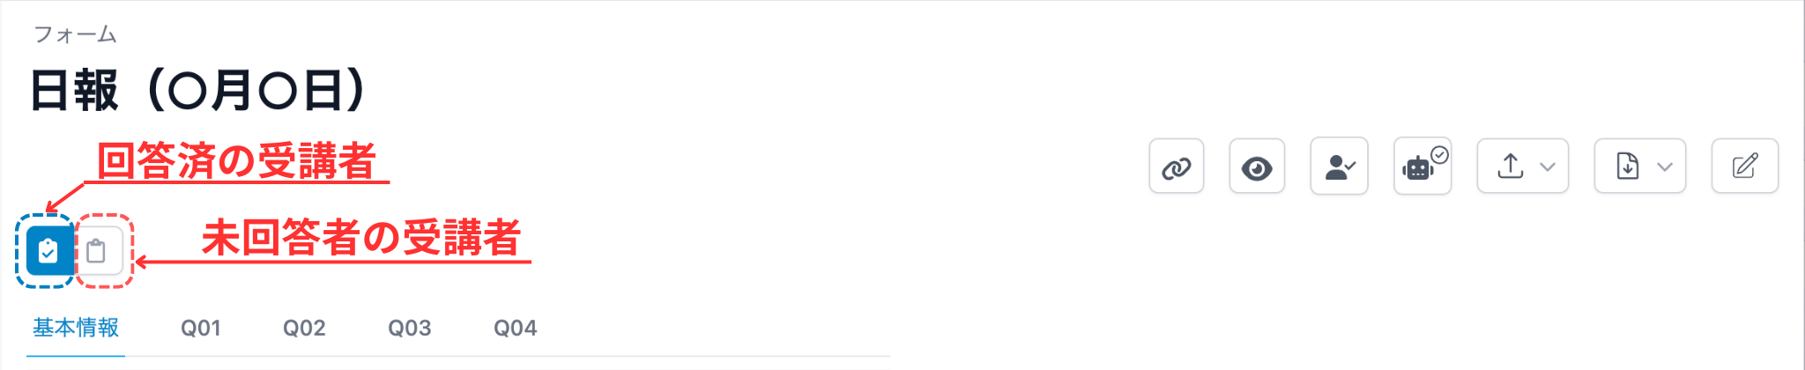
Task: Edit the form with the pencil icon
Action: click(x=1744, y=166)
